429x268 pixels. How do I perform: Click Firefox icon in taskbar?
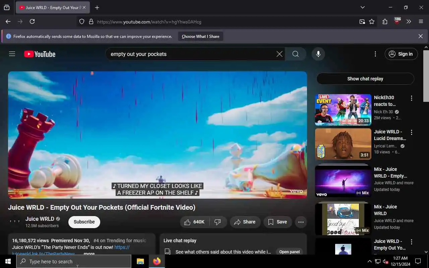click(157, 261)
